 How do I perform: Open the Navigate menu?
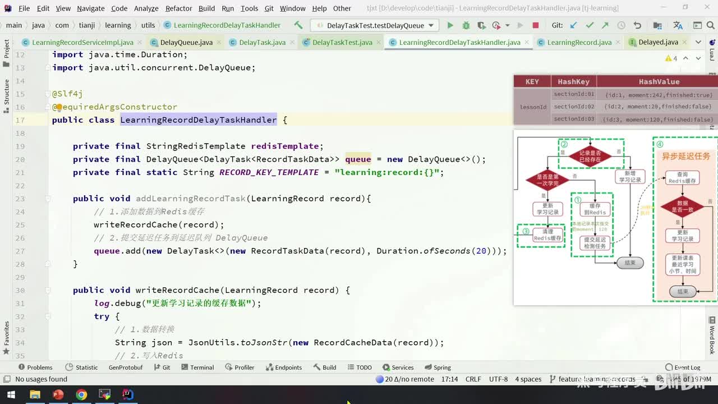(x=91, y=8)
